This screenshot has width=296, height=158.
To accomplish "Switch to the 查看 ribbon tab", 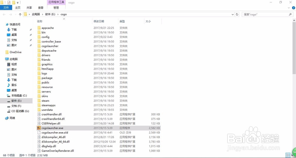I will [x=41, y=8].
